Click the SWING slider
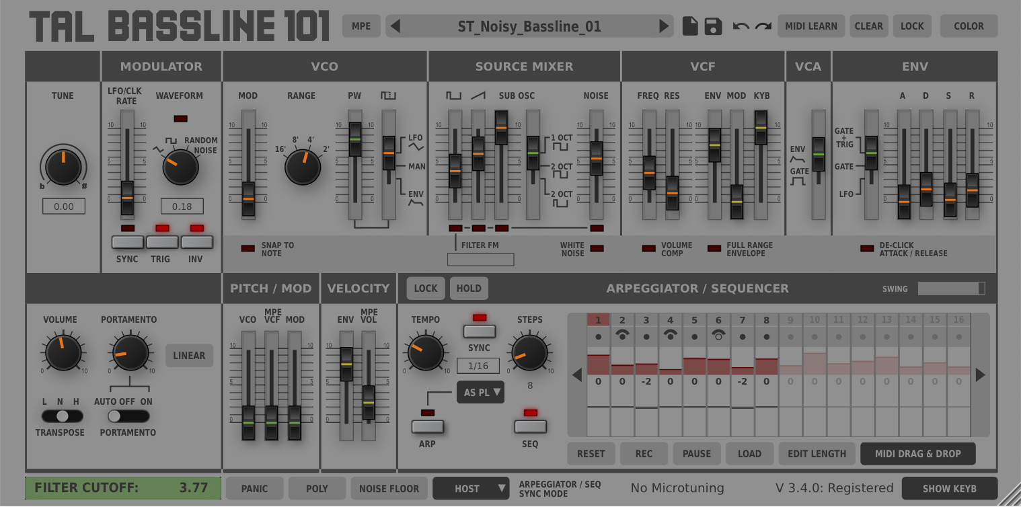Image resolution: width=1021 pixels, height=507 pixels. (952, 288)
